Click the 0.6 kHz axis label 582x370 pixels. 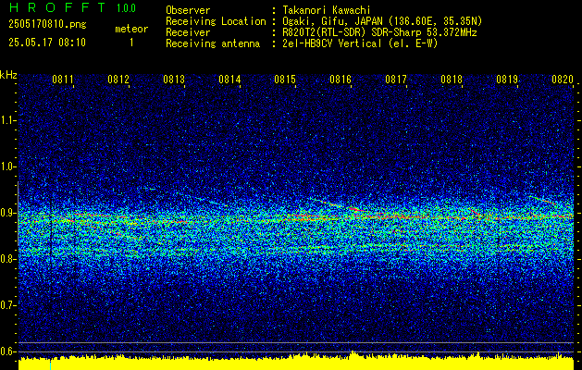point(7,351)
